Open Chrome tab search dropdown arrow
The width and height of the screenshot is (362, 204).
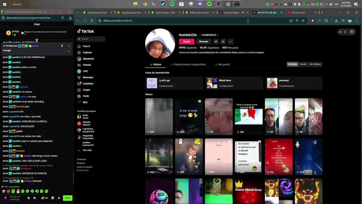(x=77, y=12)
